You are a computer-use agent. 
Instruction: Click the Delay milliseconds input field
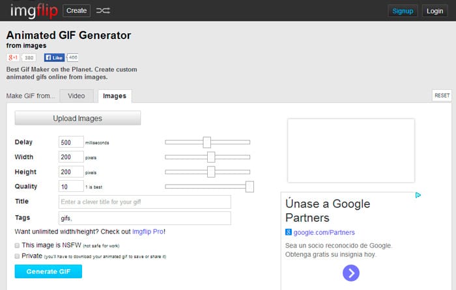[71, 142]
